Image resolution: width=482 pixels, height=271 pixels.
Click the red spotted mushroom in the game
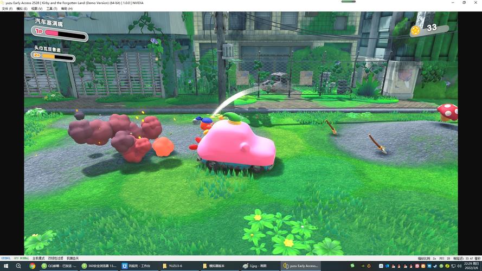click(x=448, y=112)
